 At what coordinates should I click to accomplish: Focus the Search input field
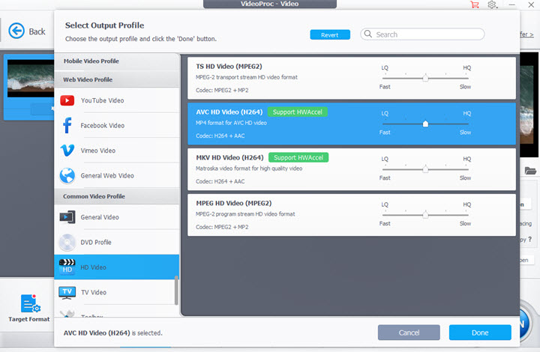click(422, 34)
